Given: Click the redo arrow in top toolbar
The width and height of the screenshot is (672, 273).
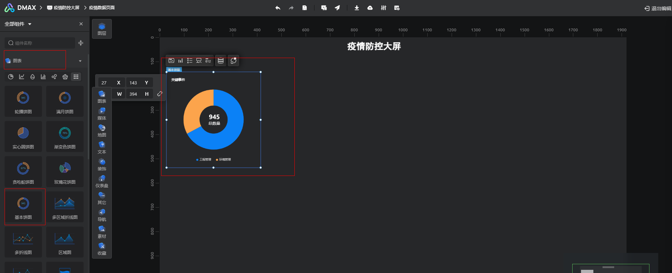Looking at the screenshot, I should tap(291, 8).
